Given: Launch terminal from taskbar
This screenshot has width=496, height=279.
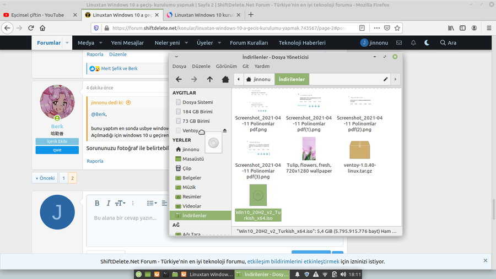Looking at the screenshot, I should [165, 274].
